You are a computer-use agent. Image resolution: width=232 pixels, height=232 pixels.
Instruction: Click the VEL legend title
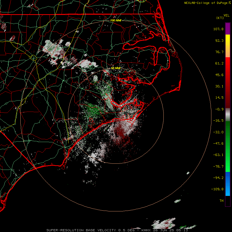(x=226, y=15)
